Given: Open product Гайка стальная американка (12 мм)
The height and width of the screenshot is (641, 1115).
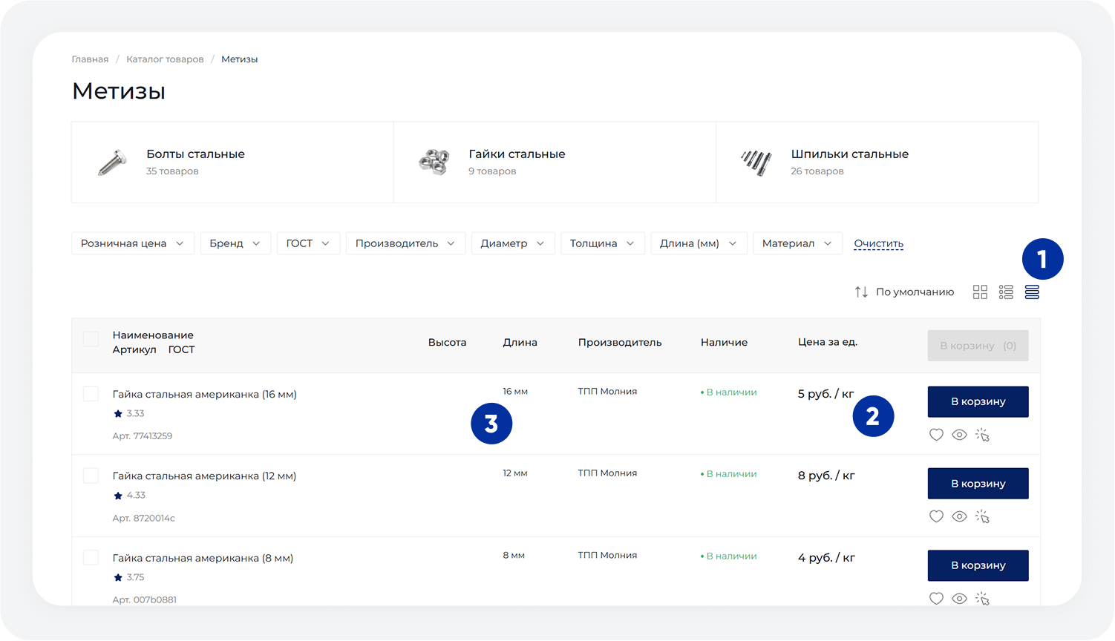Looking at the screenshot, I should 204,476.
